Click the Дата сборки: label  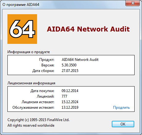click(43, 71)
